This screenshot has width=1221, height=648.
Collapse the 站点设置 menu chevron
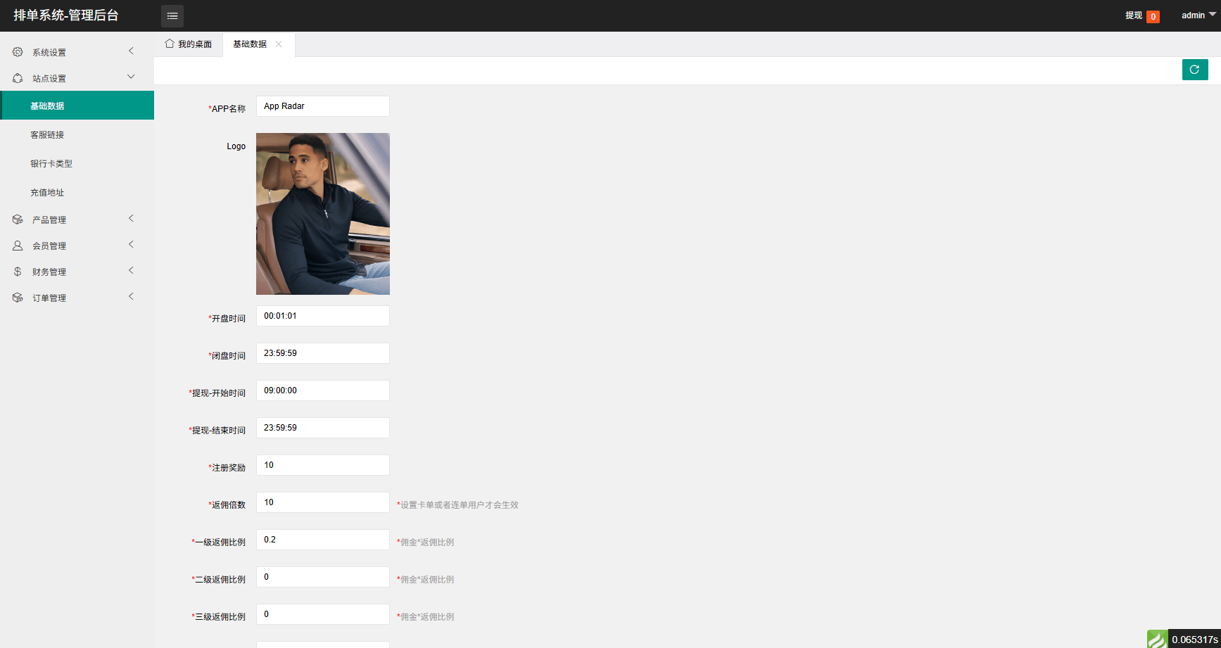pos(131,77)
